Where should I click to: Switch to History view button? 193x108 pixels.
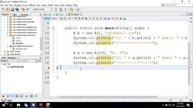click(x=55, y=18)
